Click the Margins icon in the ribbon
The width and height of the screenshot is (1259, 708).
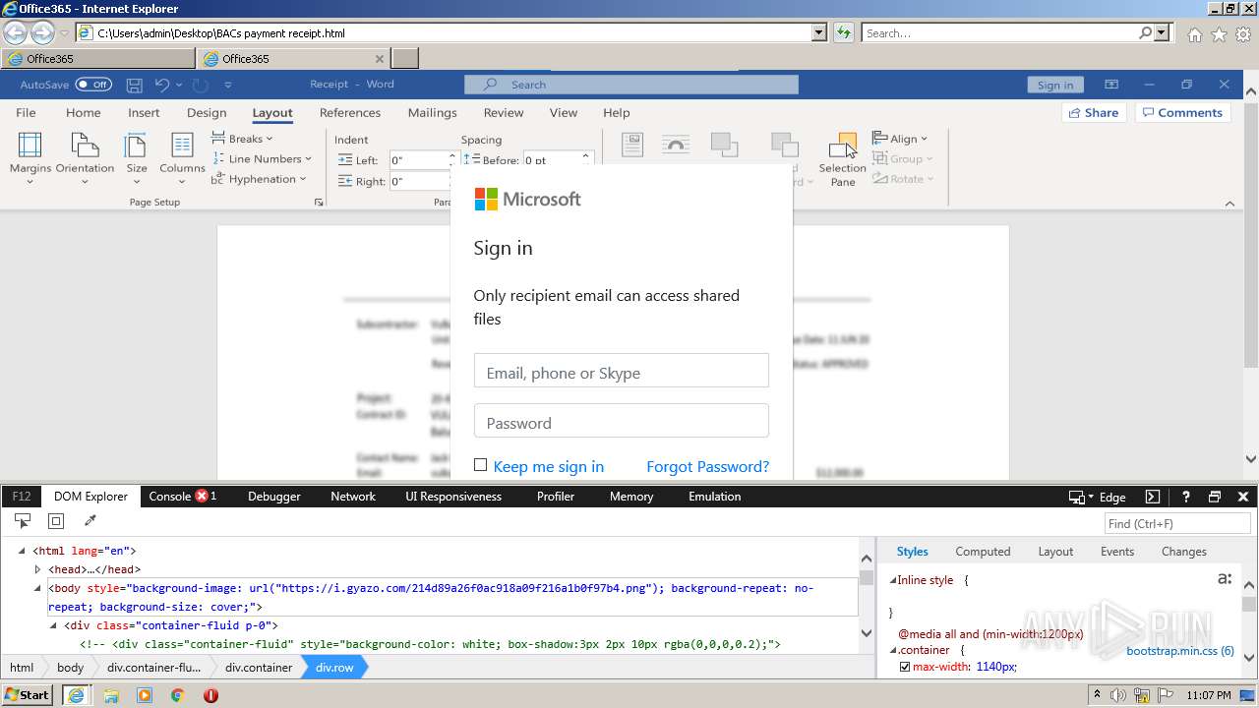(x=30, y=146)
